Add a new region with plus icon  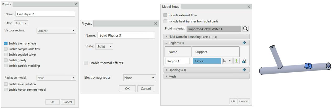coord(245,43)
